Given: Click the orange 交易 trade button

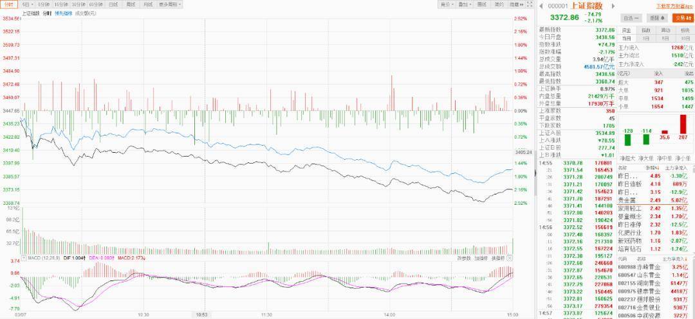Looking at the screenshot, I should coord(682,18).
